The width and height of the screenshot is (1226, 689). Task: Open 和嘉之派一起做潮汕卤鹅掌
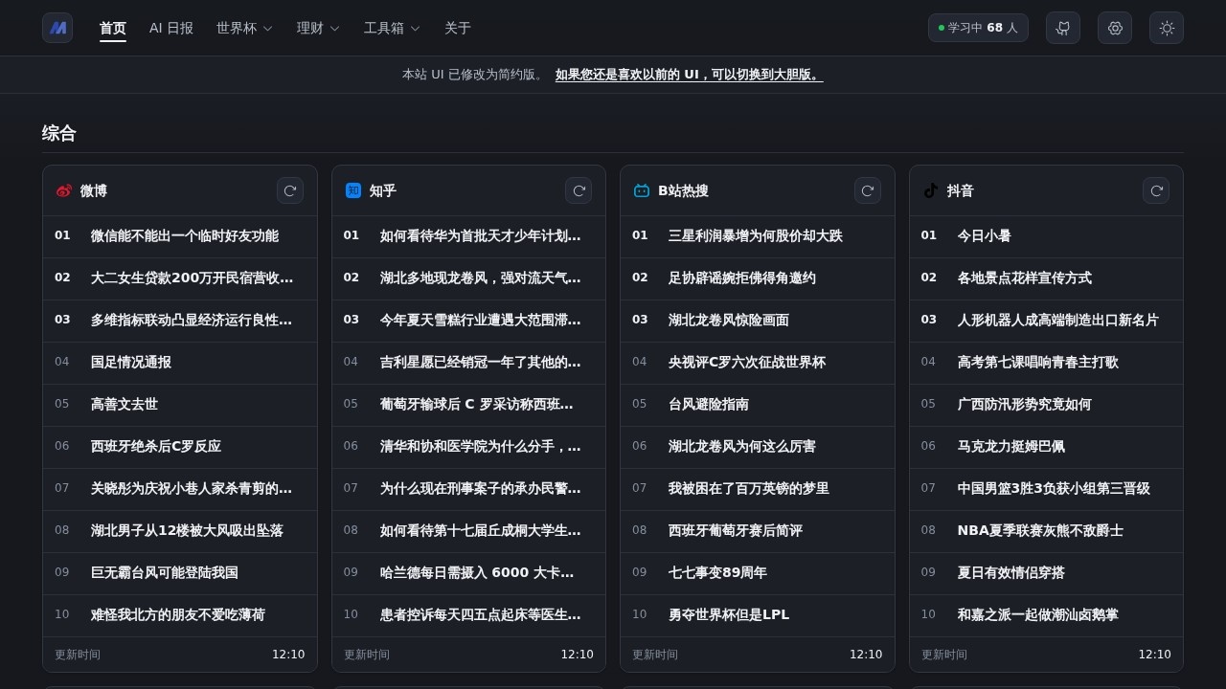pyautogui.click(x=1038, y=614)
